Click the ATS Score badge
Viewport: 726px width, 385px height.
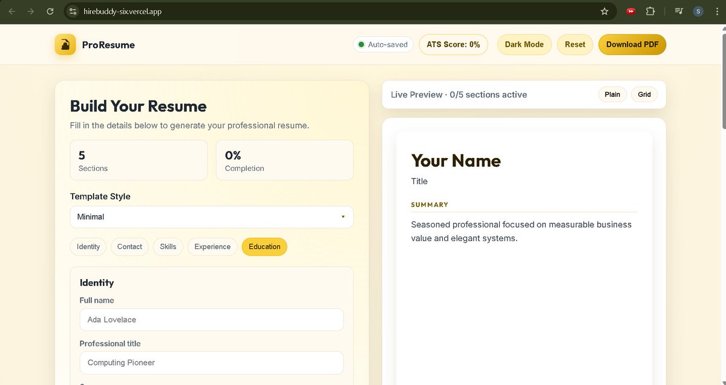point(453,44)
